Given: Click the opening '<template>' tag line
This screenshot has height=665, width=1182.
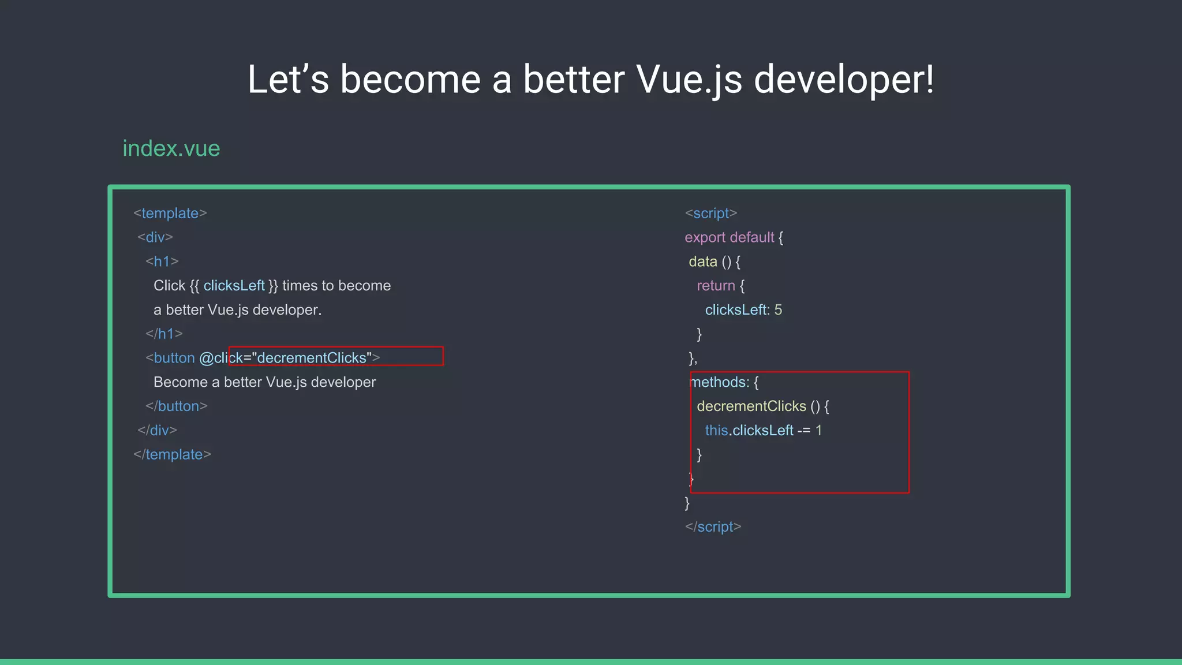Looking at the screenshot, I should tap(170, 213).
